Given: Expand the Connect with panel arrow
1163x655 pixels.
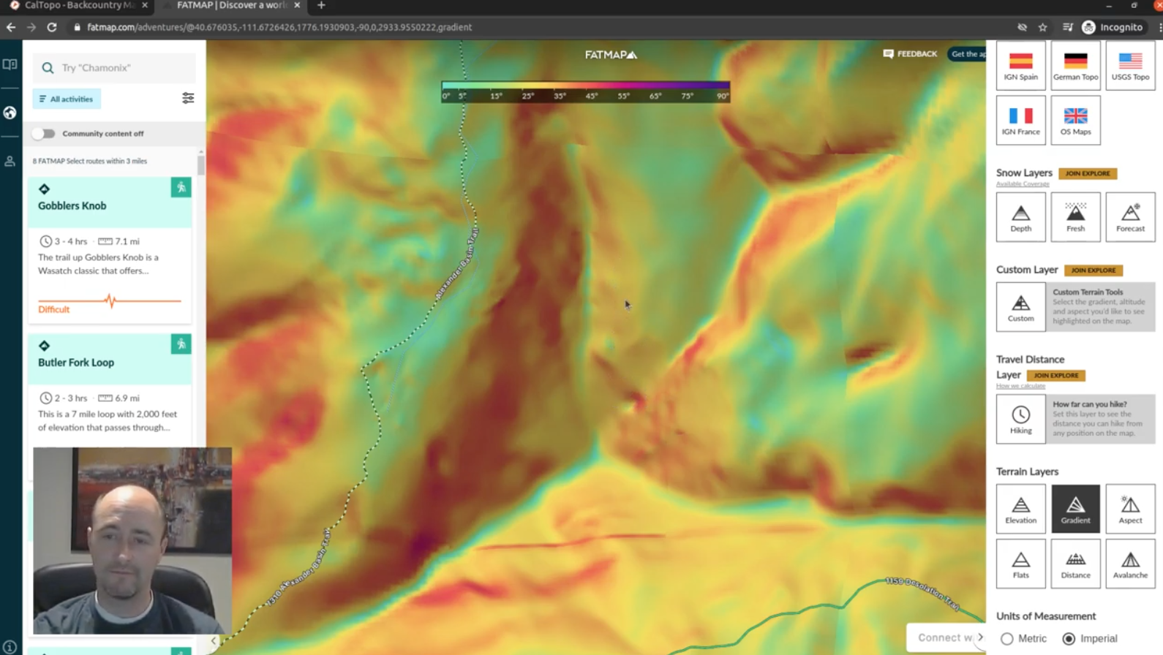Looking at the screenshot, I should [x=980, y=637].
